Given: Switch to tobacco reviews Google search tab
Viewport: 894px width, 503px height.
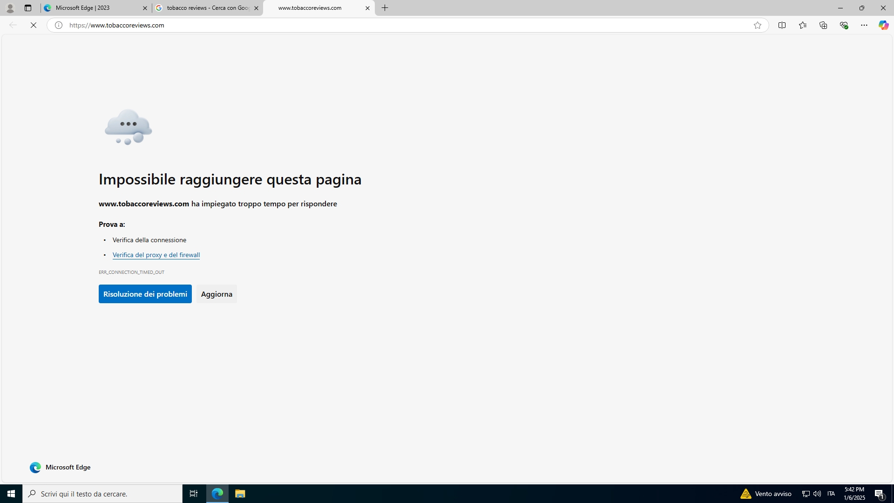Looking at the screenshot, I should pos(207,8).
